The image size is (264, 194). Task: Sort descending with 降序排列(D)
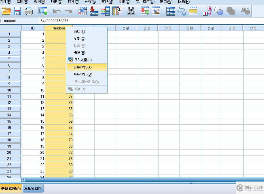pyautogui.click(x=87, y=74)
